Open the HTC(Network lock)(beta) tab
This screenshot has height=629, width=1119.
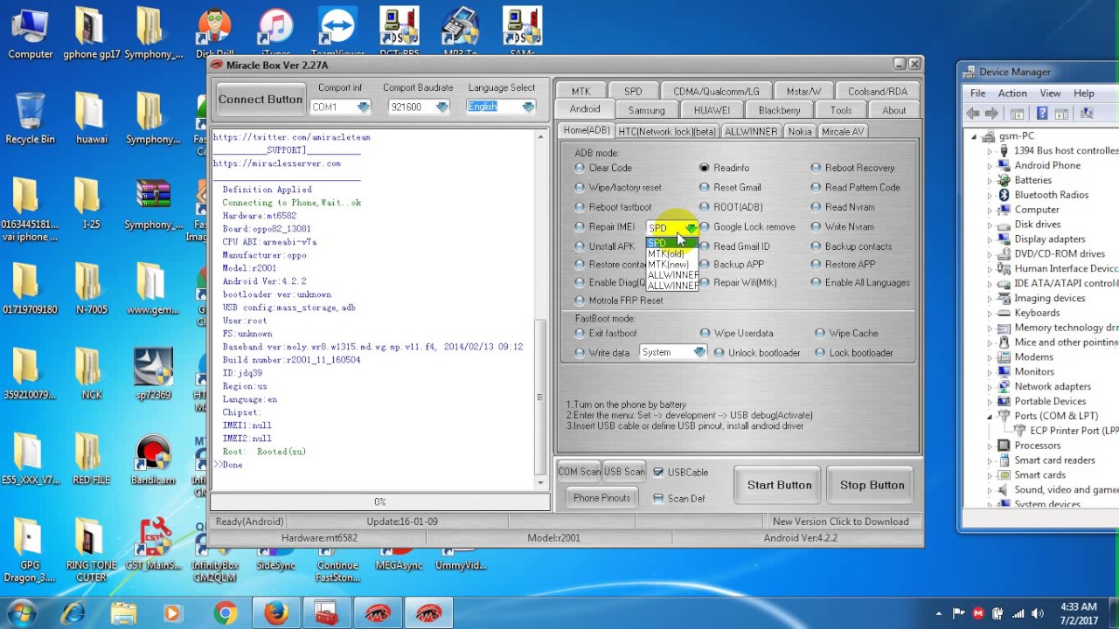667,131
